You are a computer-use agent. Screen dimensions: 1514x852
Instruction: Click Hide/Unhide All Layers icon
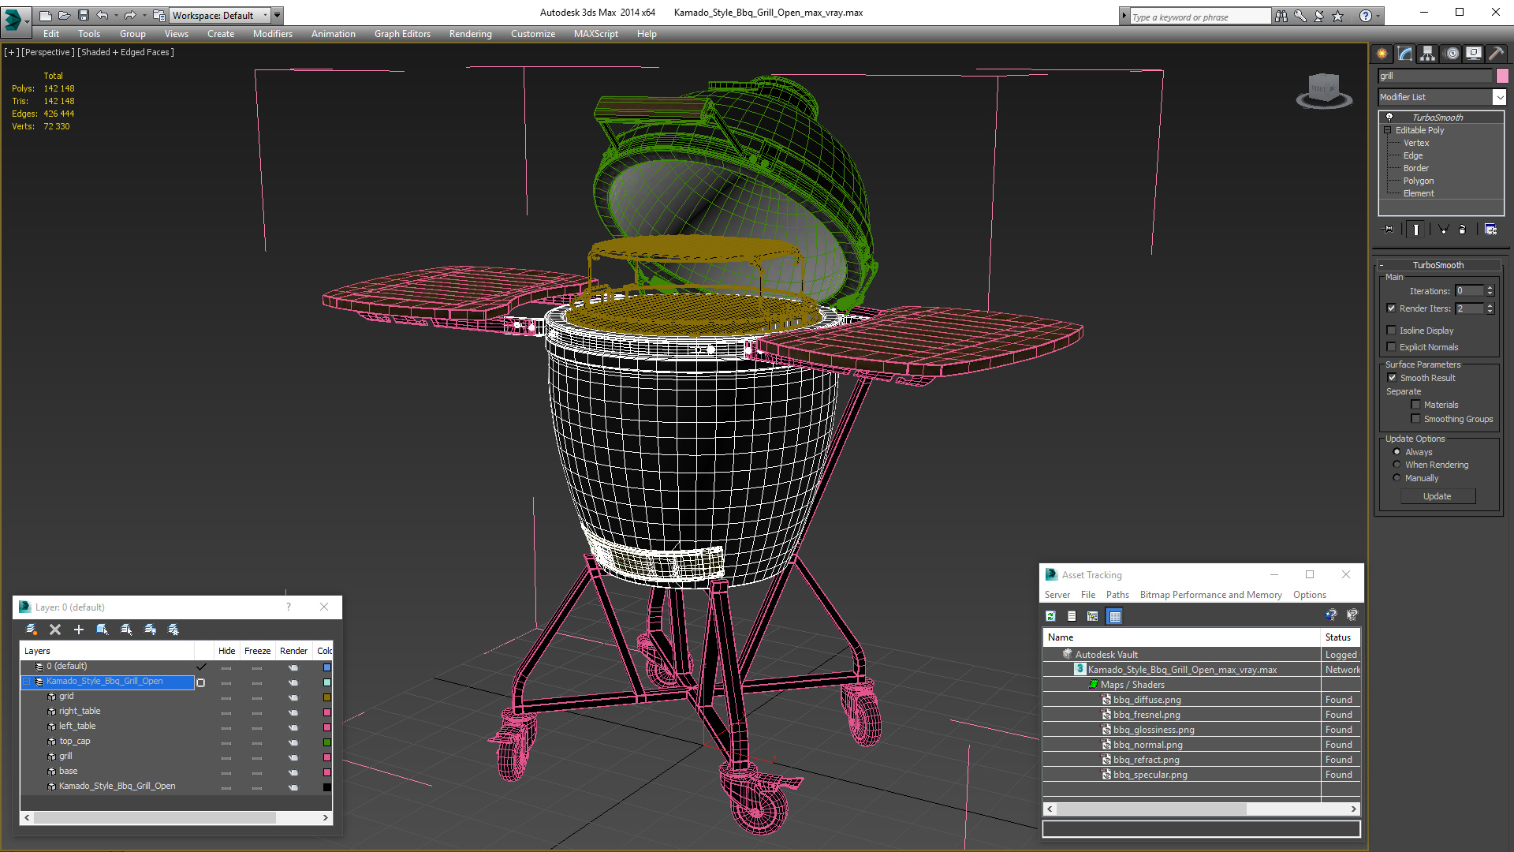point(150,630)
